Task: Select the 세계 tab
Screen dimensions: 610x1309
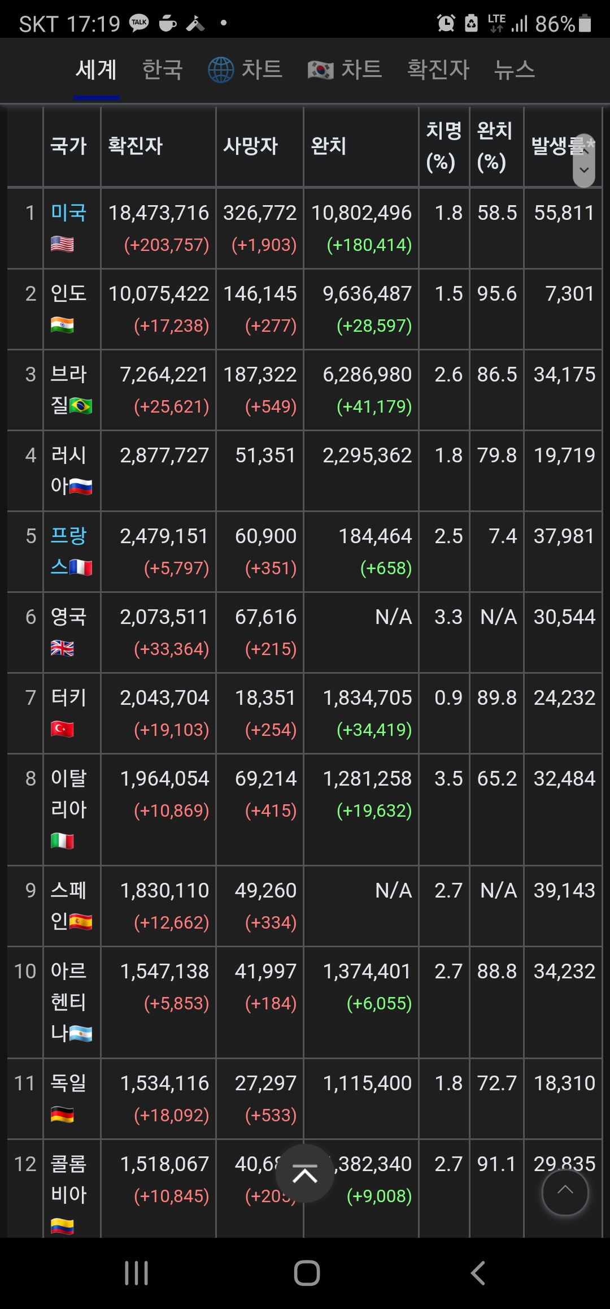Action: (97, 70)
